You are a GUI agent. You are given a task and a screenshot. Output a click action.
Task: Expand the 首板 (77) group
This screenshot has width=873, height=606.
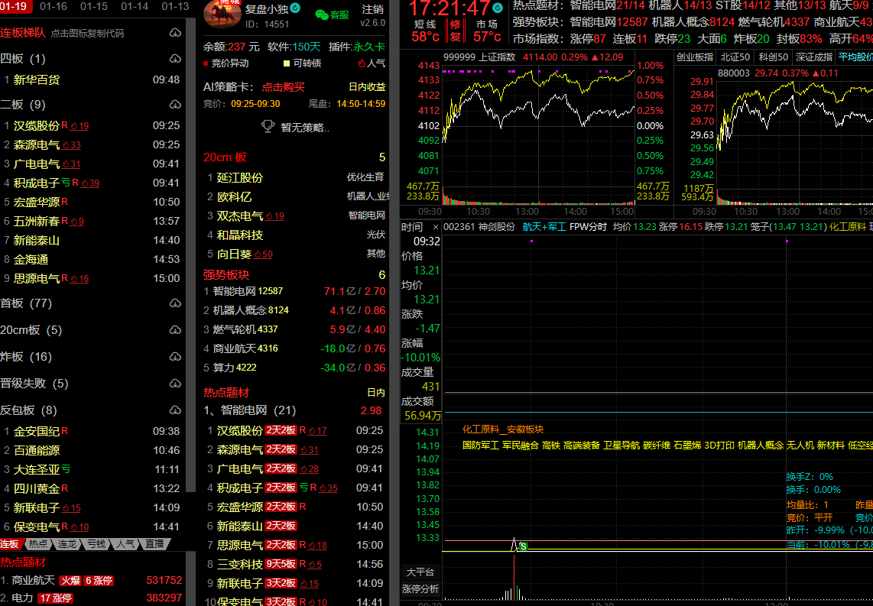[x=26, y=303]
